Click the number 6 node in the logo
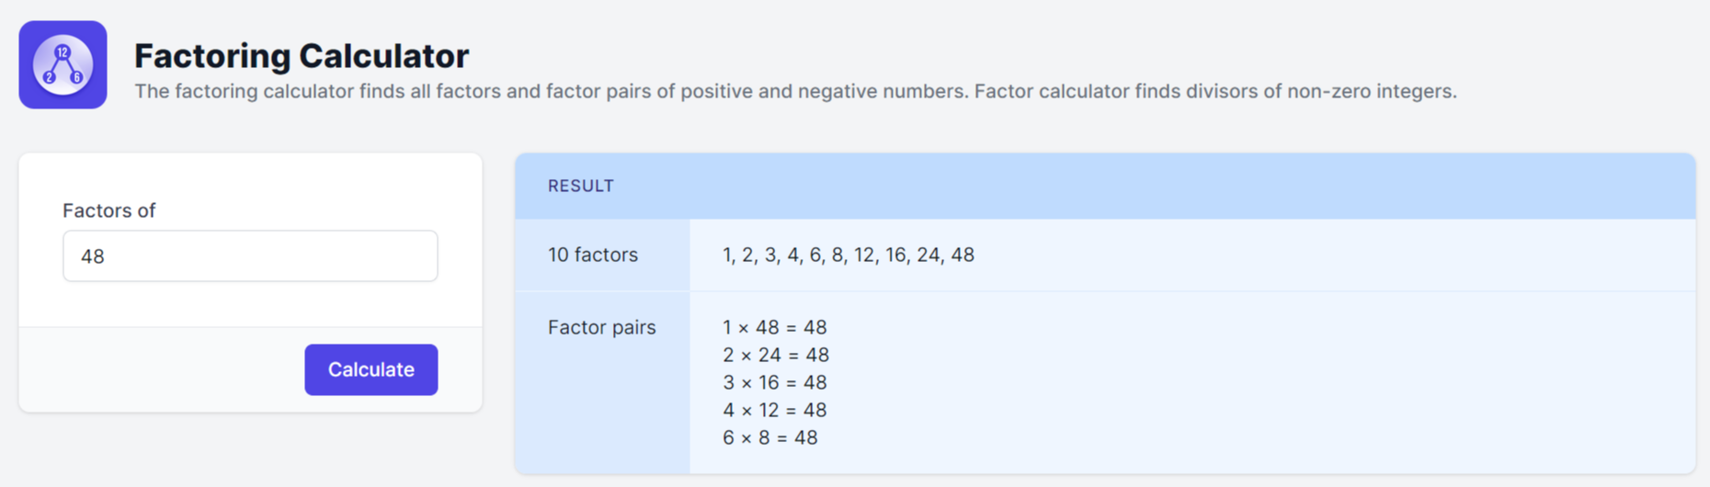Image resolution: width=1710 pixels, height=487 pixels. (76, 77)
